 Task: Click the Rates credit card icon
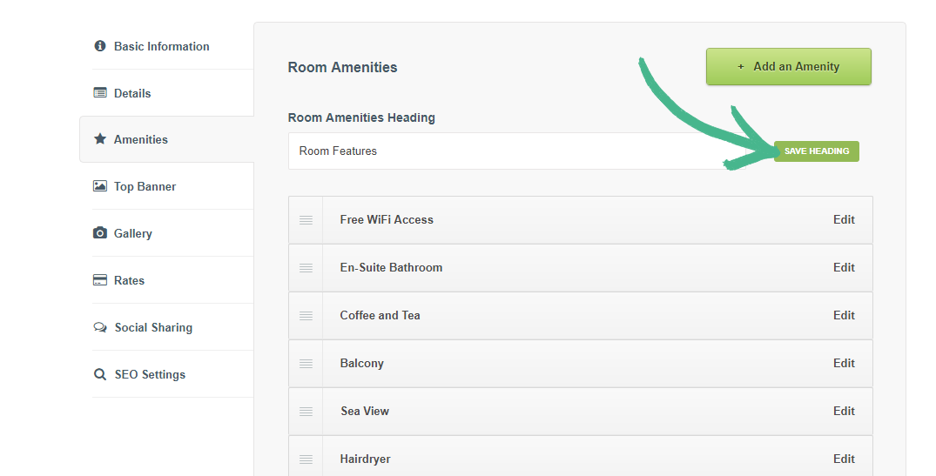[100, 280]
